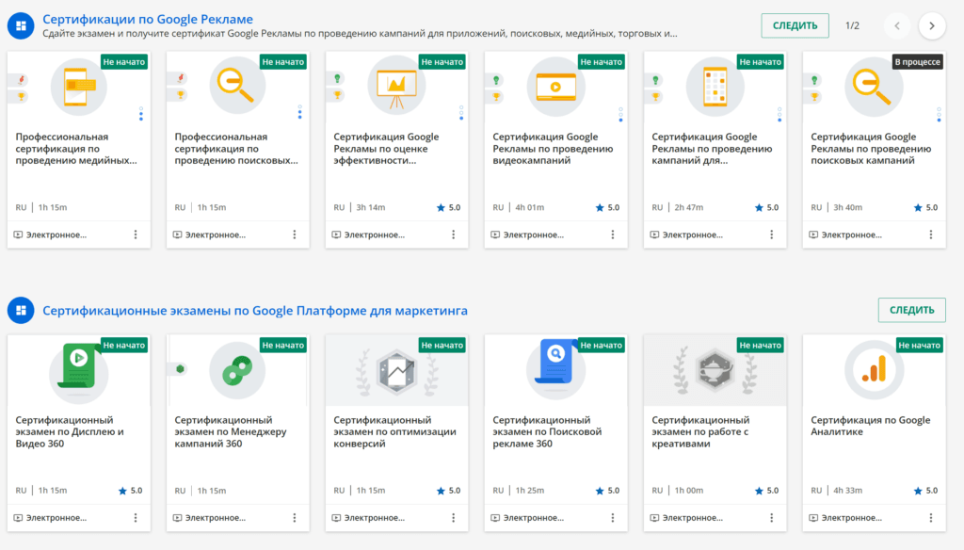Viewport: 964px width, 550px height.
Task: Open the three-dot menu on the оценке эффективности card
Action: (454, 235)
